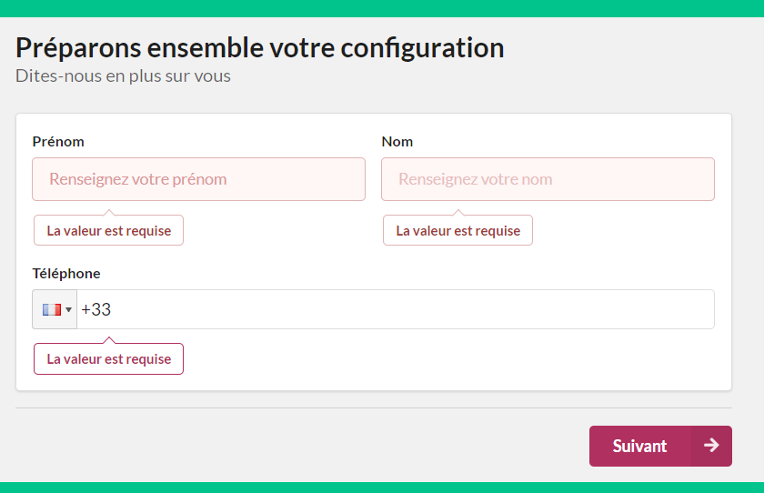Select the Téléphone field showing +33

click(396, 309)
